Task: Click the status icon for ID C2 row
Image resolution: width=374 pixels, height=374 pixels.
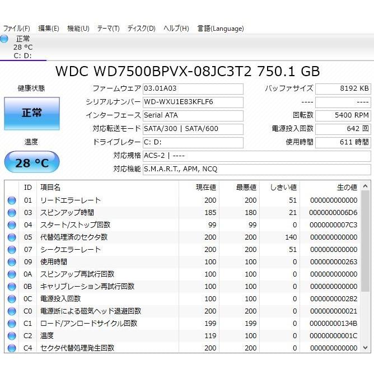Action: (12, 336)
